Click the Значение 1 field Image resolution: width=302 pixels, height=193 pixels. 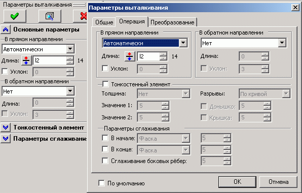[x=149, y=106]
